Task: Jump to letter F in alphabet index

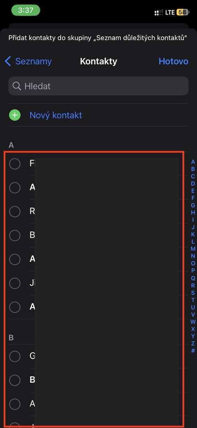Action: point(193,198)
